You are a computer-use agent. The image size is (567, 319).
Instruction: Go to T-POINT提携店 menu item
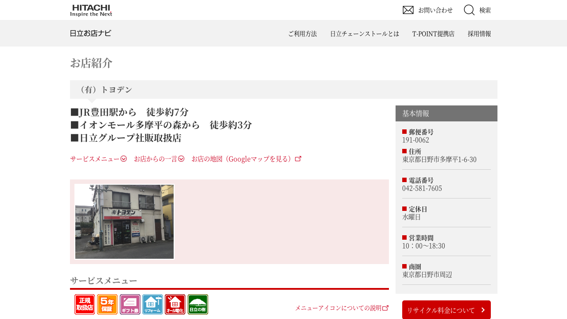click(x=433, y=34)
